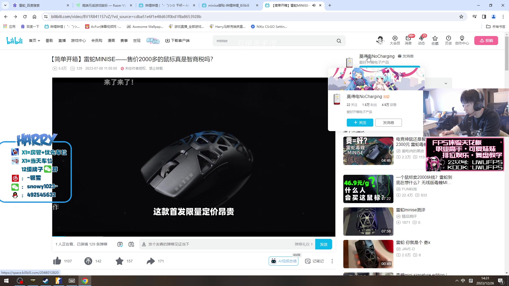Open the more options three-dot menu
Viewport: 509px width, 286px height.
click(x=332, y=261)
